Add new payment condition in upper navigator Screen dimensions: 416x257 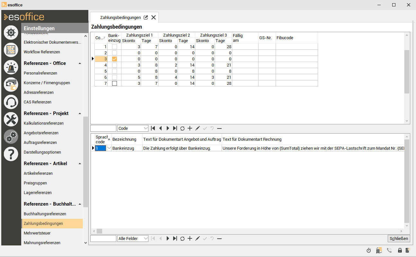[x=190, y=128]
